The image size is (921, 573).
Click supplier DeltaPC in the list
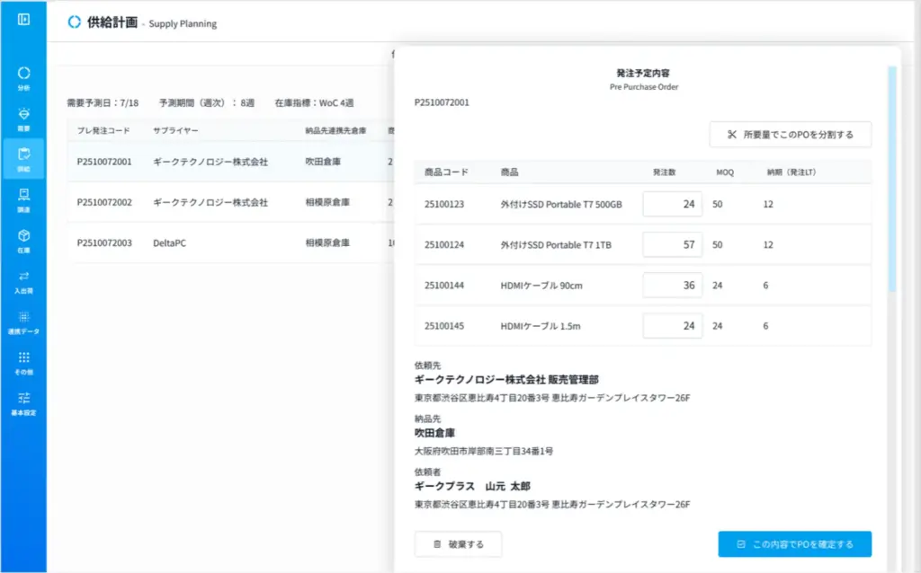[x=169, y=242]
